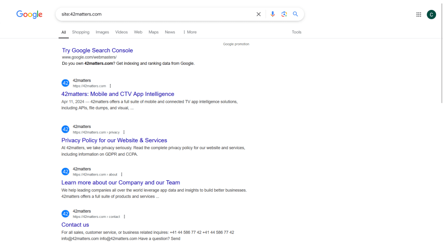Click the Google logo to return home
443x249 pixels.
tap(29, 14)
